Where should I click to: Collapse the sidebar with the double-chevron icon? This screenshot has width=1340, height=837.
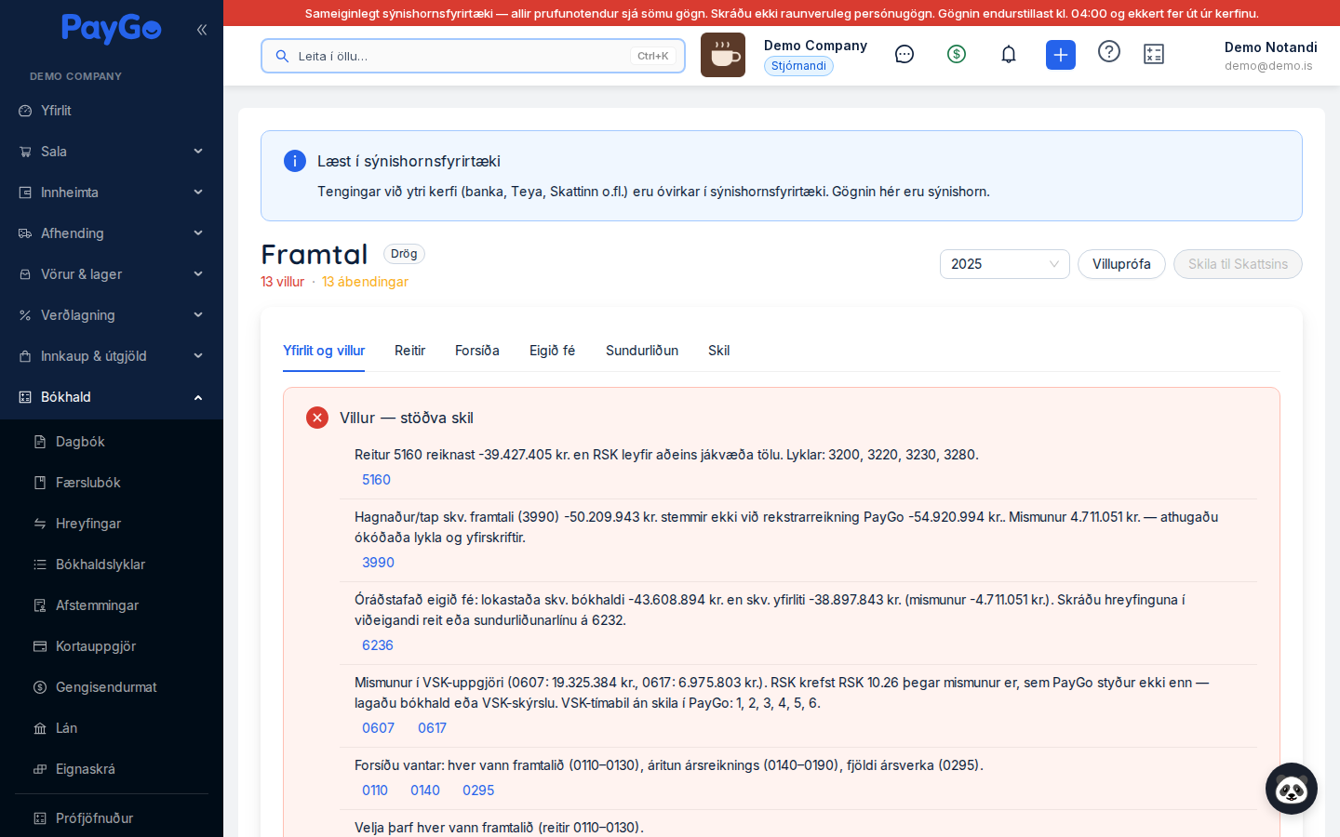click(x=202, y=30)
